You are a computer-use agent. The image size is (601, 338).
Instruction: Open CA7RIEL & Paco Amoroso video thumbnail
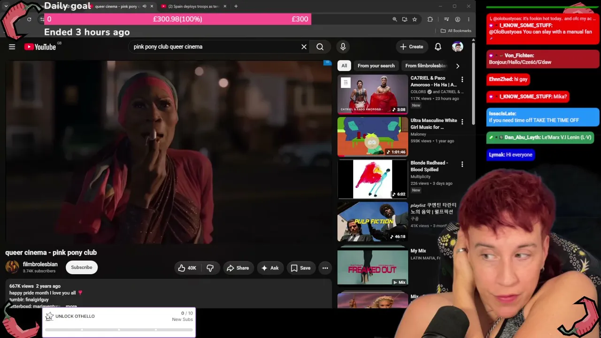[373, 94]
